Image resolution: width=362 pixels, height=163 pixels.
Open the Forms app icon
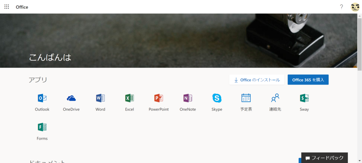click(42, 127)
